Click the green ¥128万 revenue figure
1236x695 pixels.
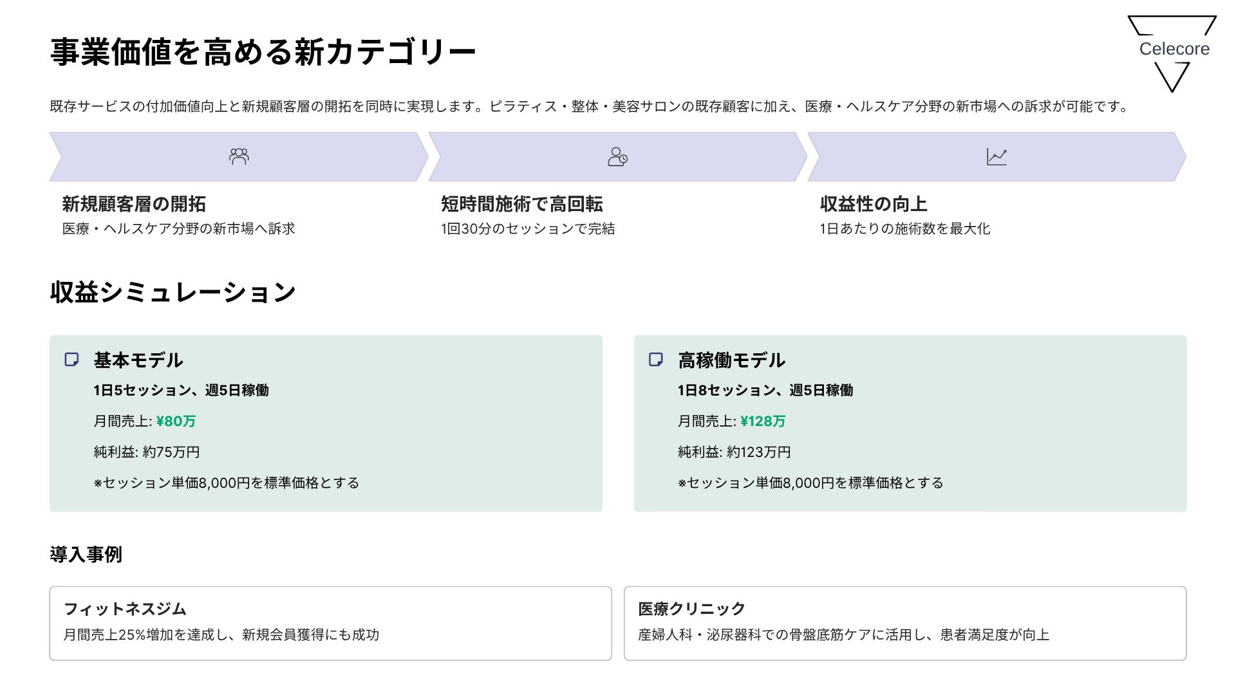tap(763, 421)
